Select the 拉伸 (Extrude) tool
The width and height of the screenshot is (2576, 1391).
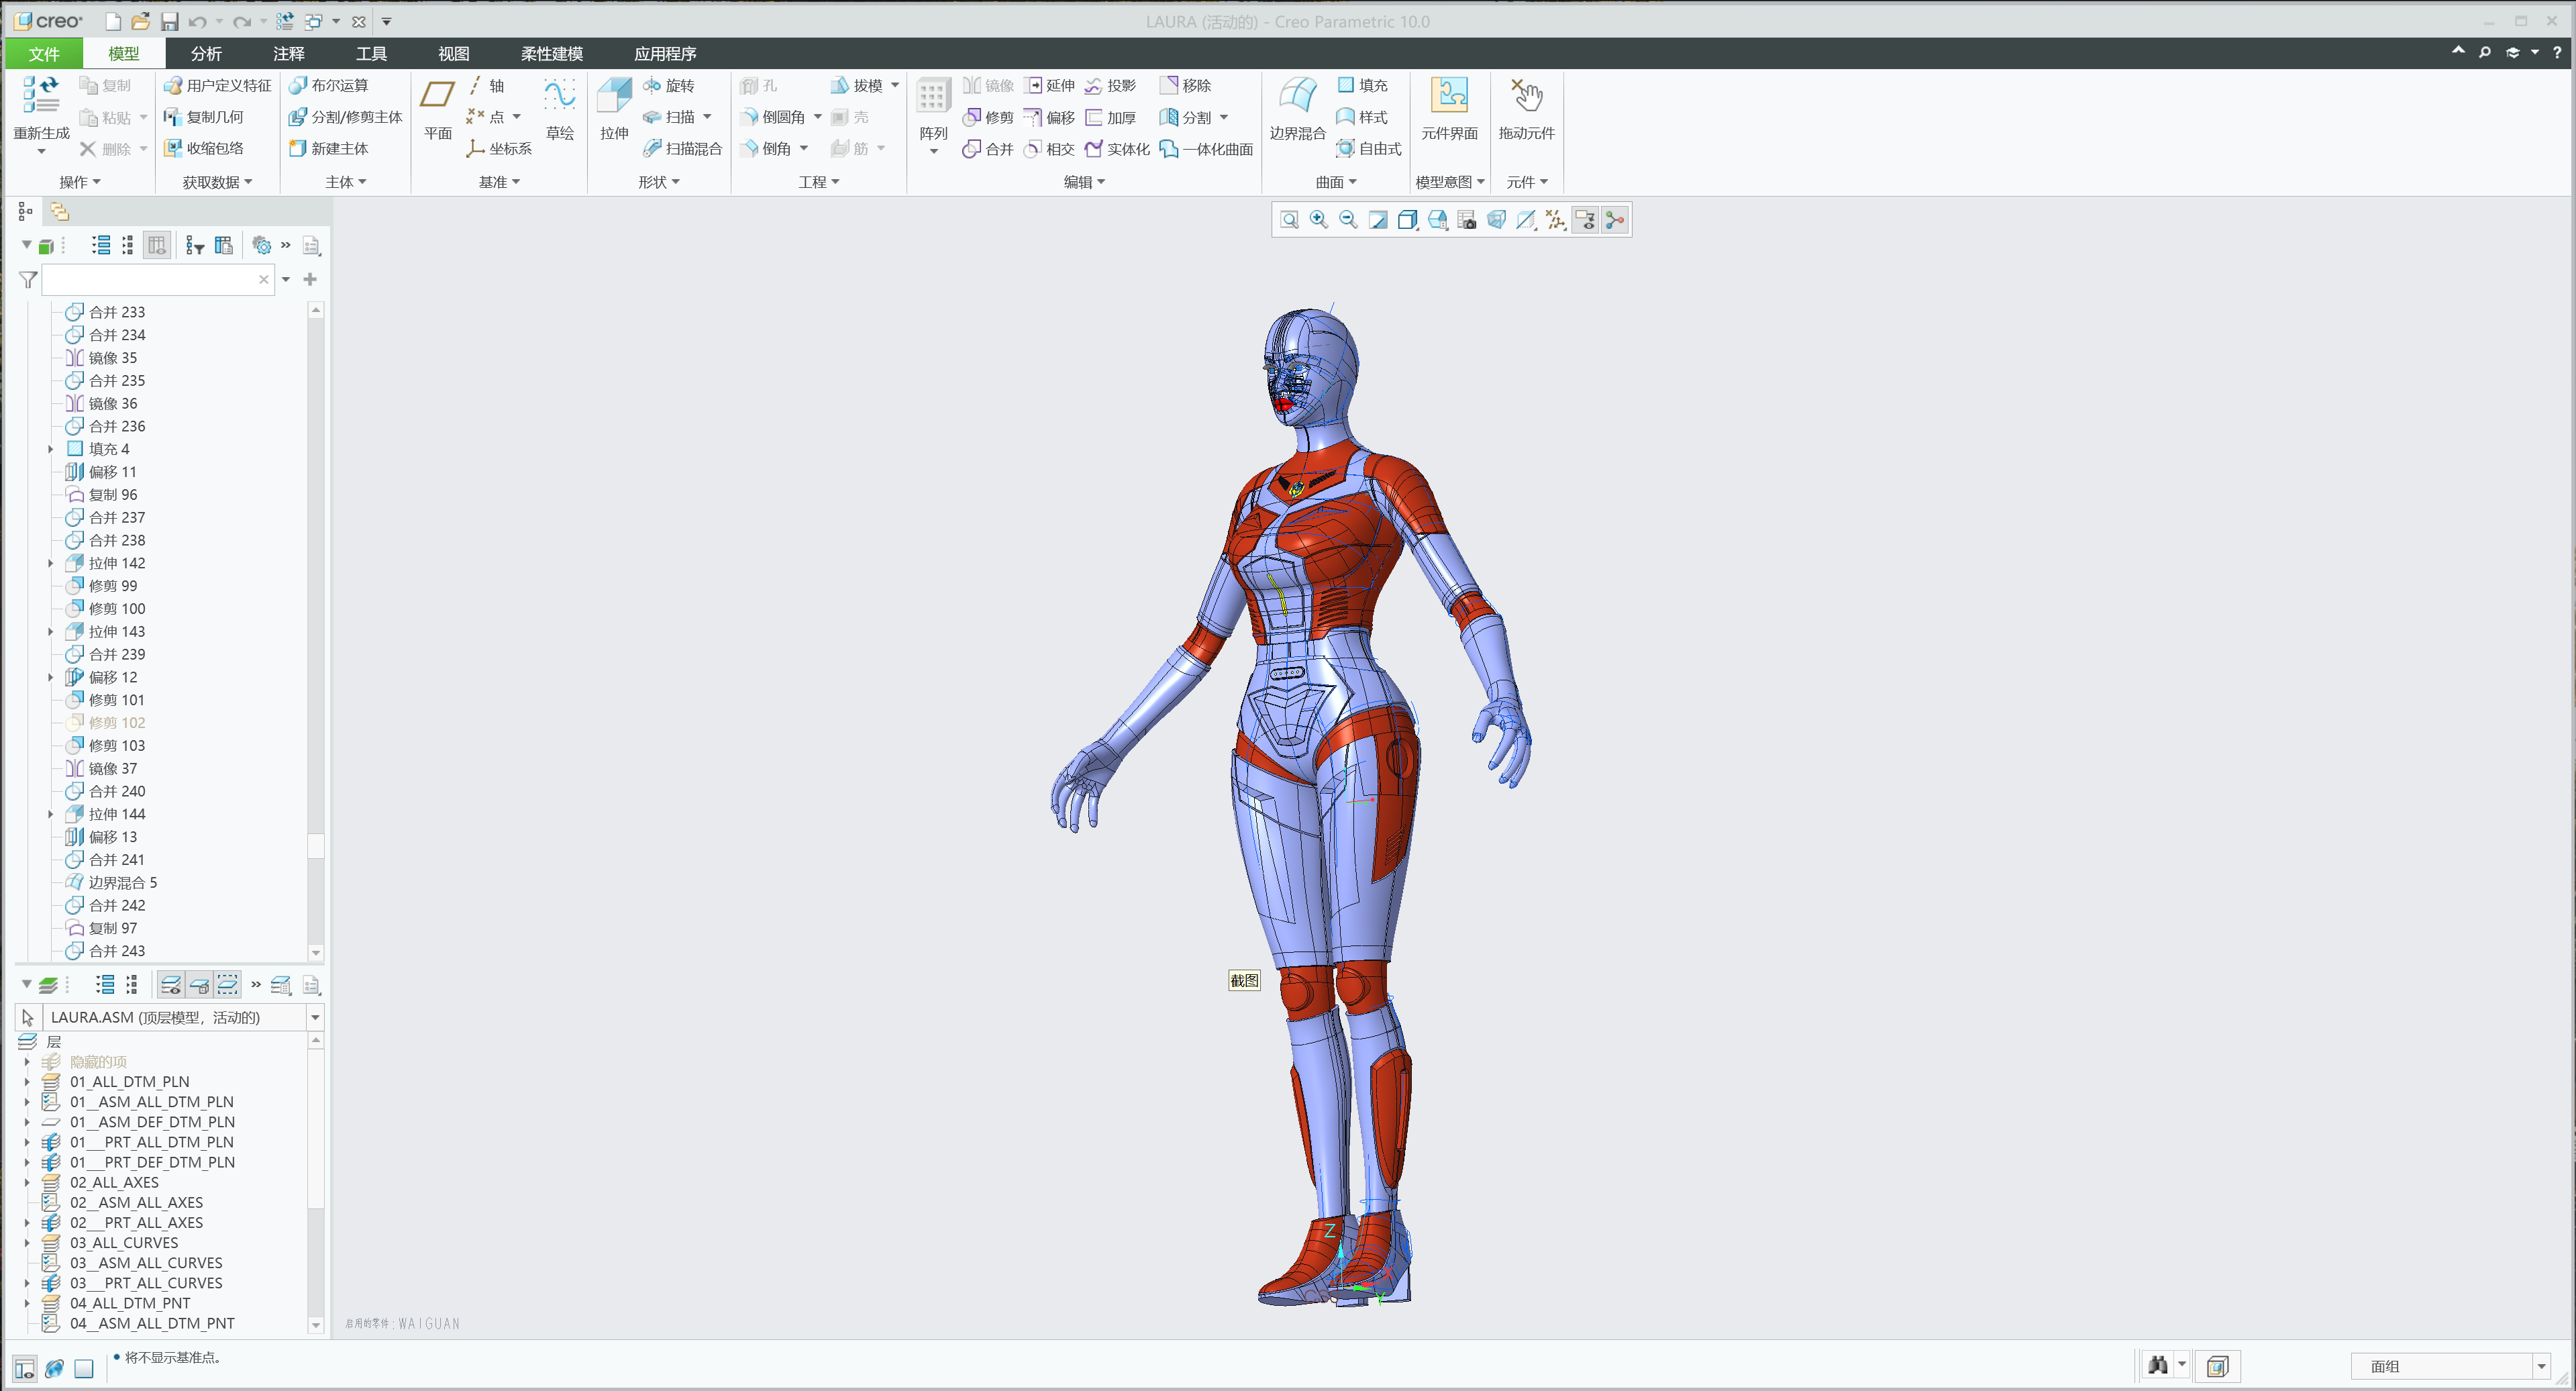click(613, 110)
